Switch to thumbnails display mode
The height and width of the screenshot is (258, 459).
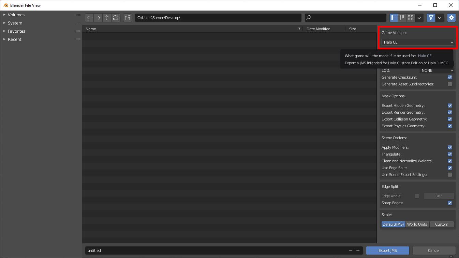point(411,18)
